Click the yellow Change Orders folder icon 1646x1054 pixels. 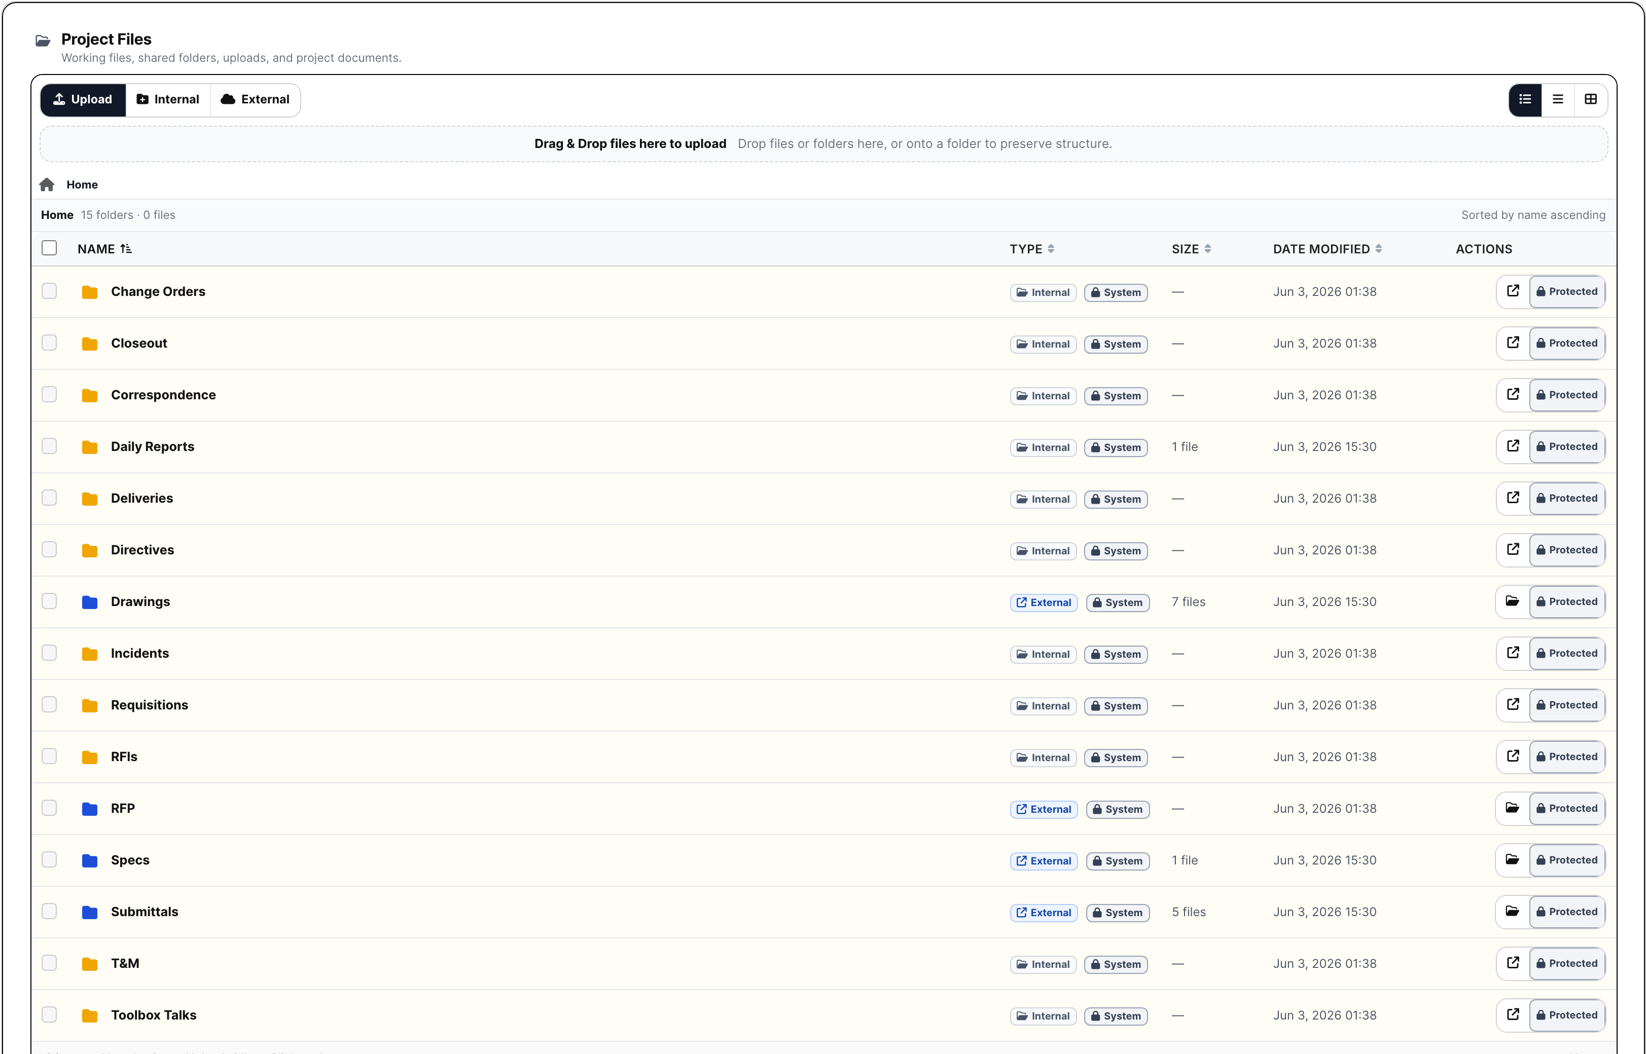[x=90, y=292]
